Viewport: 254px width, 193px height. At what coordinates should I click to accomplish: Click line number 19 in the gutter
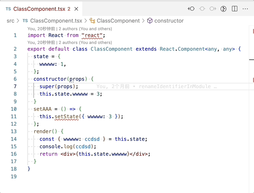point(14,176)
